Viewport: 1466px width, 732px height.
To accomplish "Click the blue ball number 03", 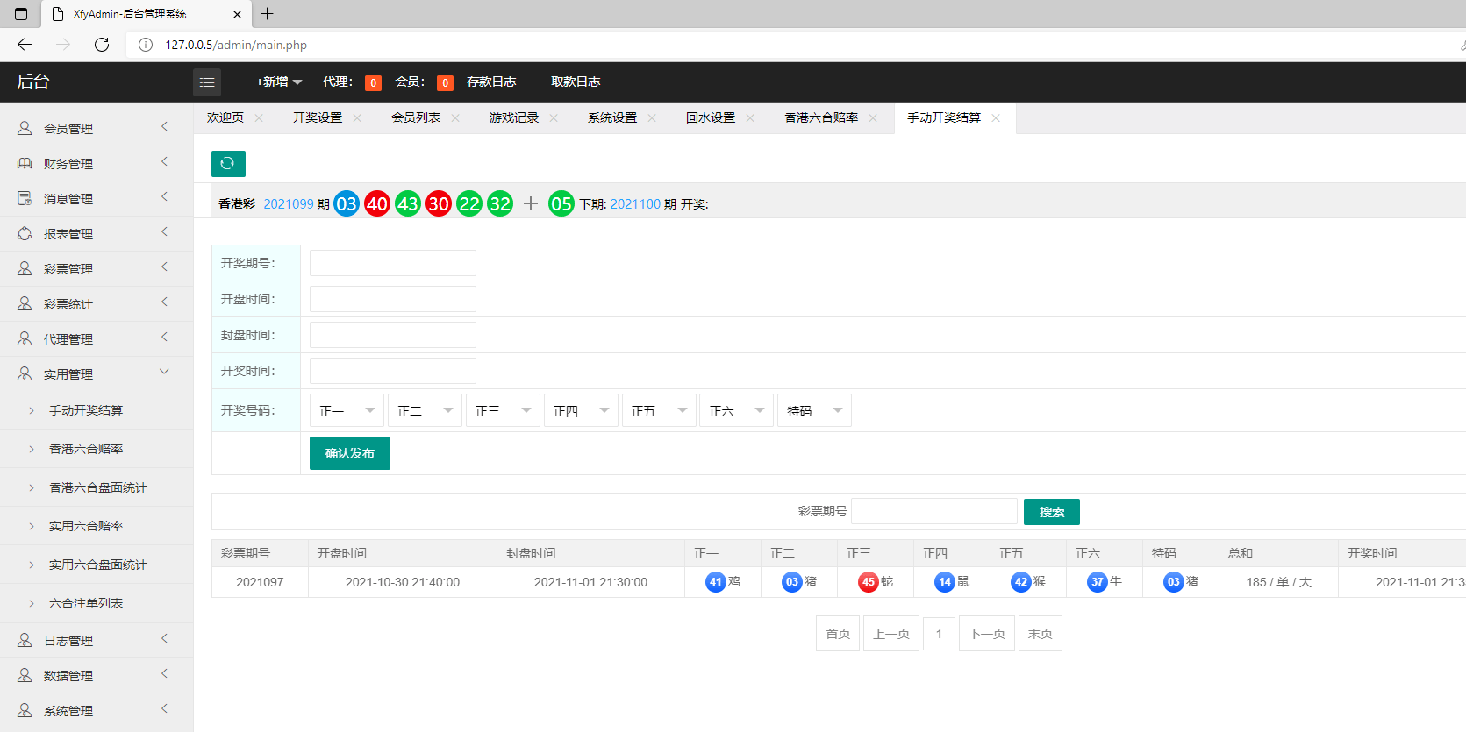I will (347, 203).
